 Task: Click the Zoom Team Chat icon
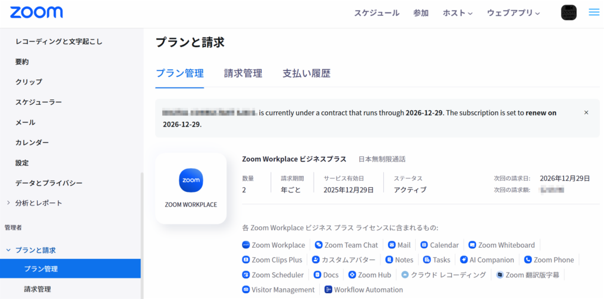(x=319, y=245)
